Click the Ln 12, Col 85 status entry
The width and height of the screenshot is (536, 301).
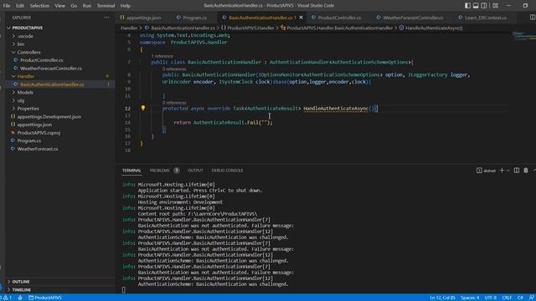(442, 298)
